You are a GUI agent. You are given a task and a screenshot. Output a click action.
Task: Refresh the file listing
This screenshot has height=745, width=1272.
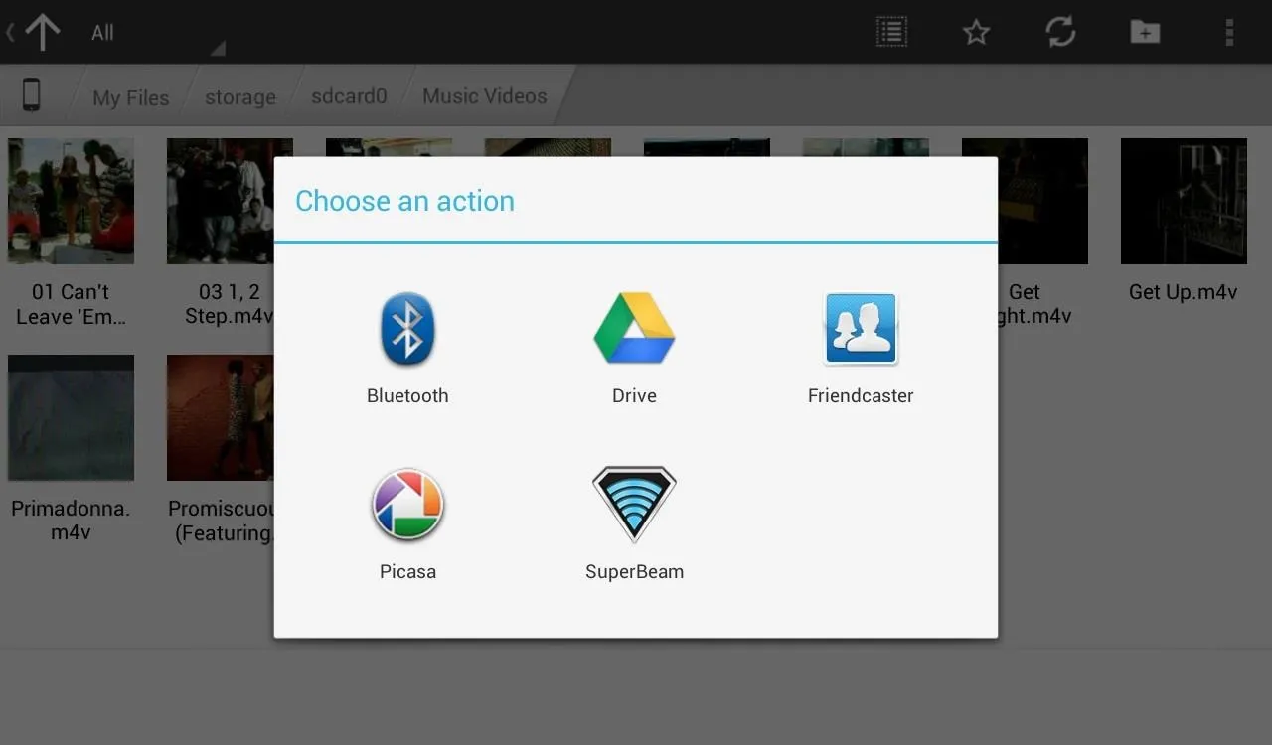[x=1060, y=32]
